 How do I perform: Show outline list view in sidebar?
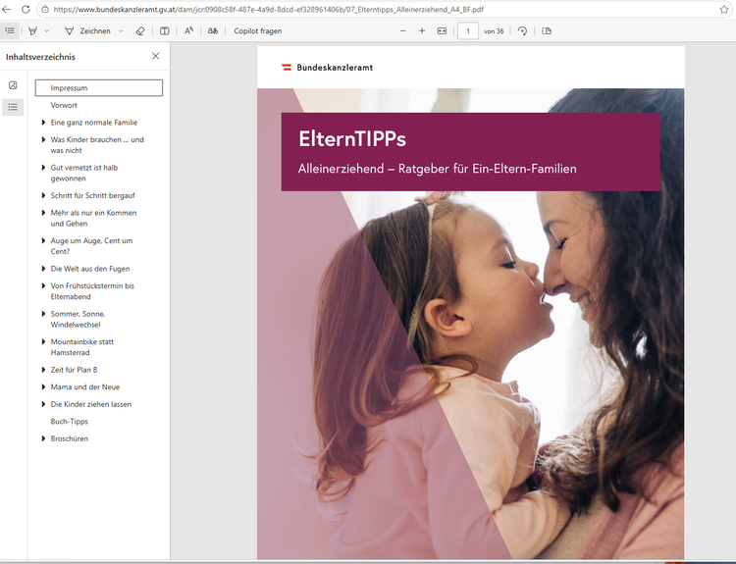coord(13,107)
